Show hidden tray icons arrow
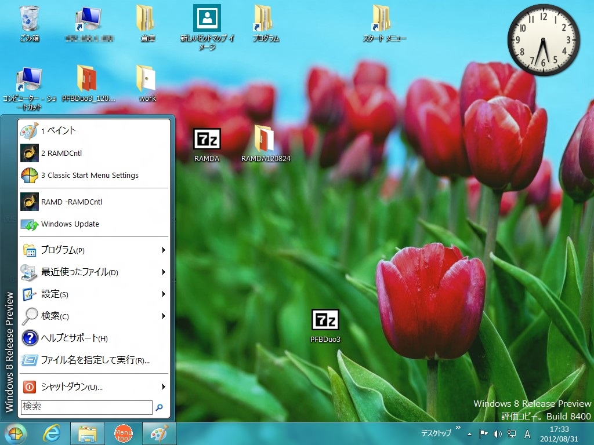 (469, 434)
